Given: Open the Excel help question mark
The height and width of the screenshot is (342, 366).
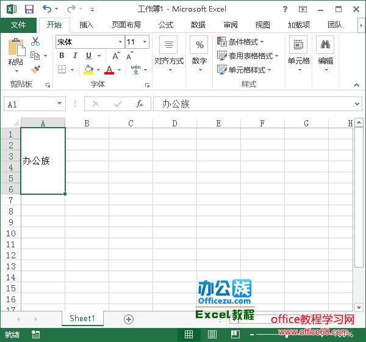Looking at the screenshot, I should click(285, 9).
